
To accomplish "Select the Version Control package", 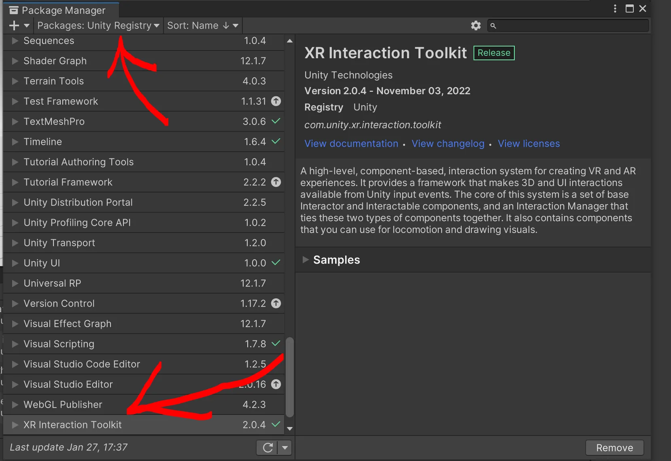I will point(144,303).
